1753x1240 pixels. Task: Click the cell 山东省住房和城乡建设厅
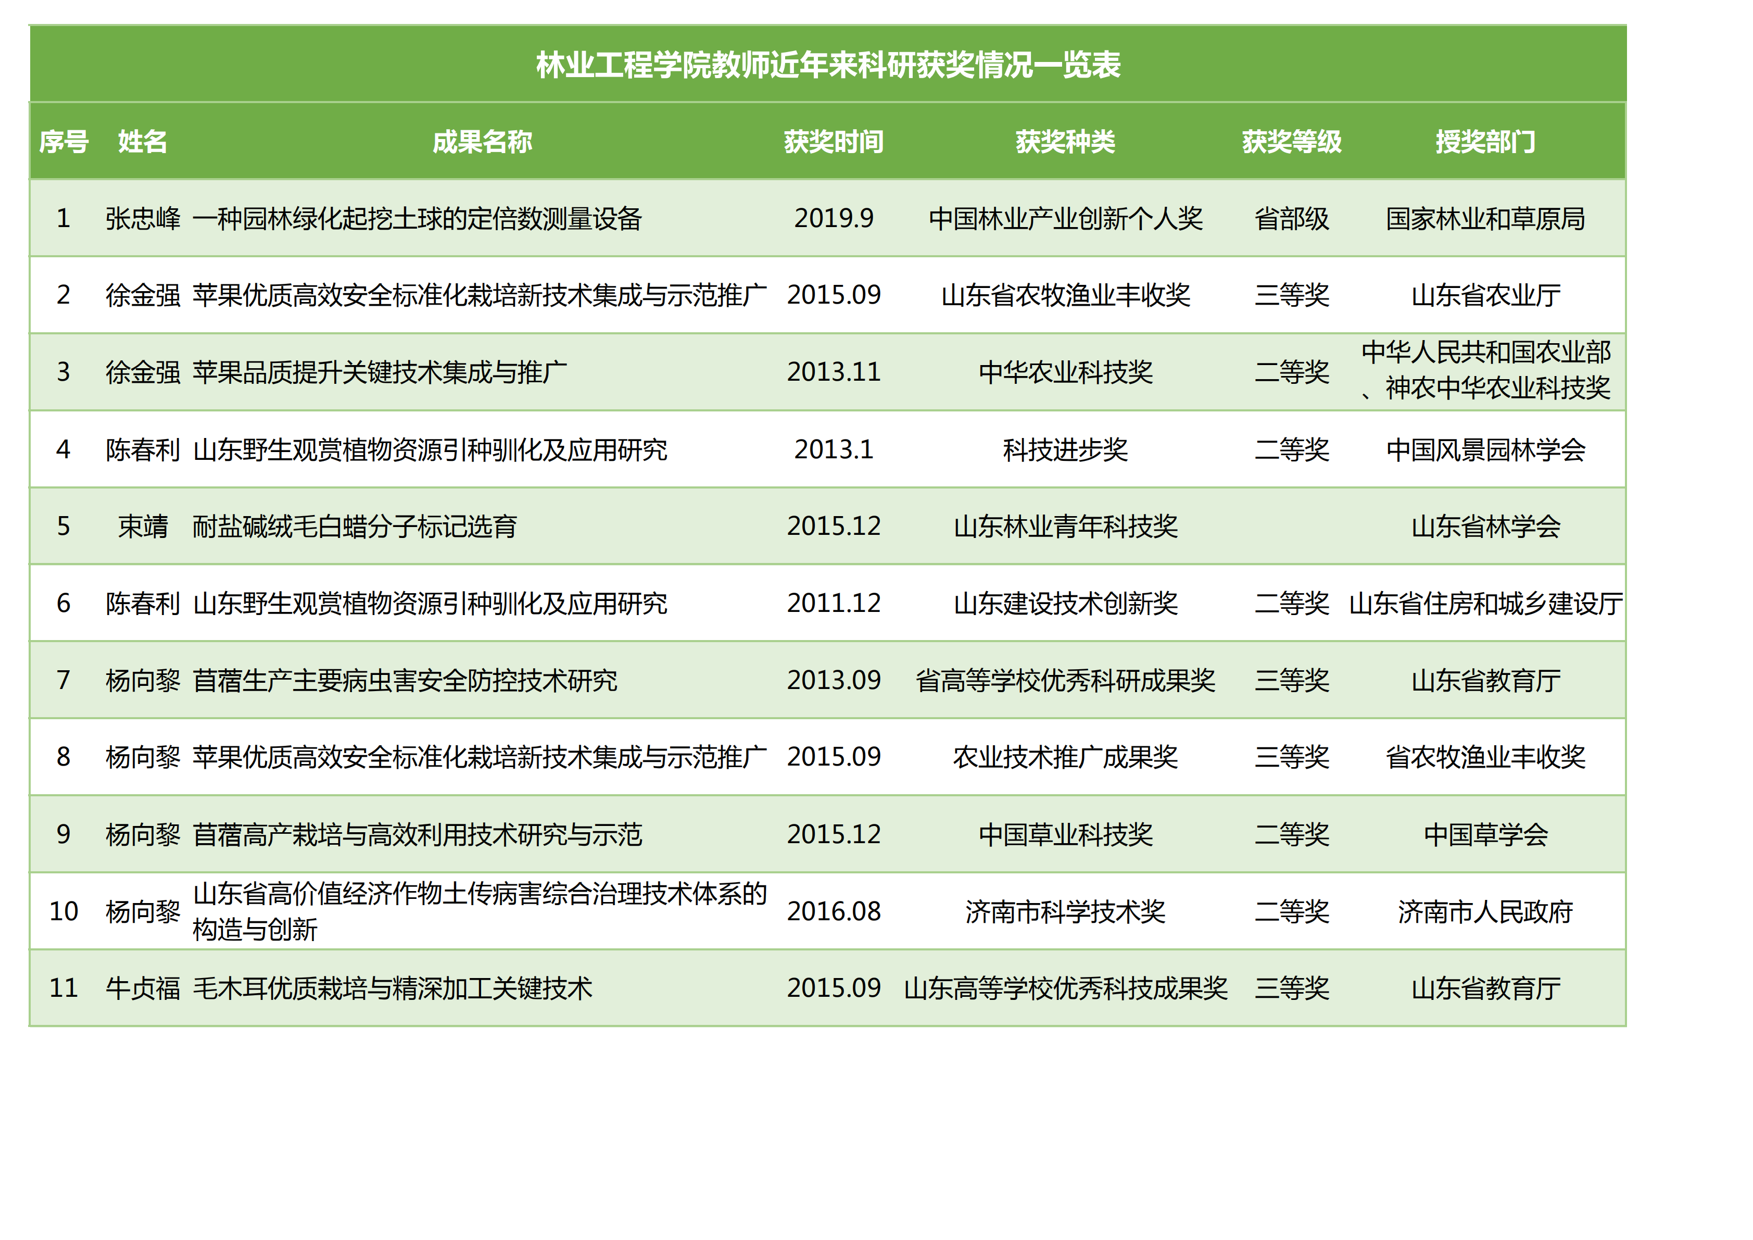click(x=1486, y=603)
